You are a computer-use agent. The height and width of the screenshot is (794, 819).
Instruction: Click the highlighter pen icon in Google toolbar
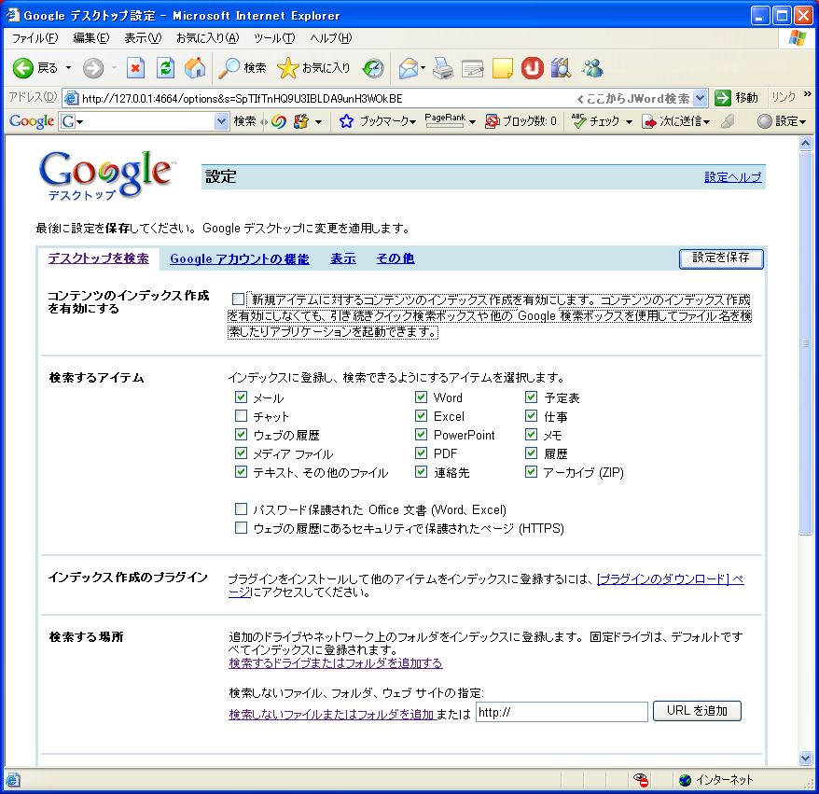pyautogui.click(x=728, y=121)
